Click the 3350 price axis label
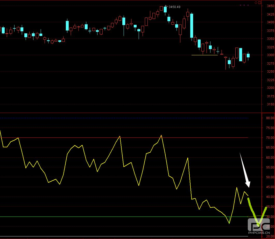Viewport: 275px width, 239px height. coord(270,39)
